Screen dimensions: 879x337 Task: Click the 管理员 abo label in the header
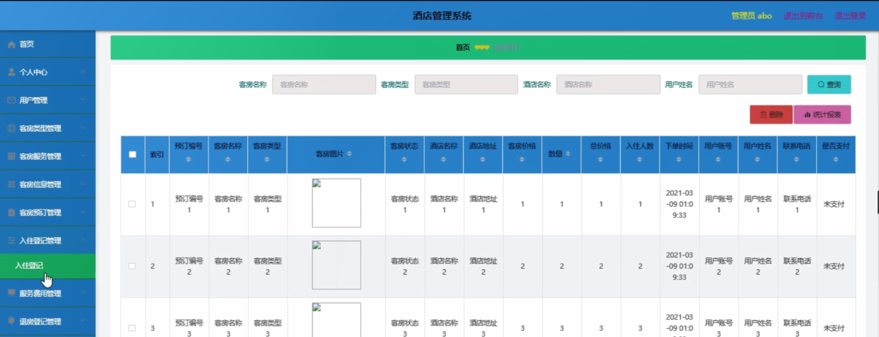pyautogui.click(x=752, y=15)
